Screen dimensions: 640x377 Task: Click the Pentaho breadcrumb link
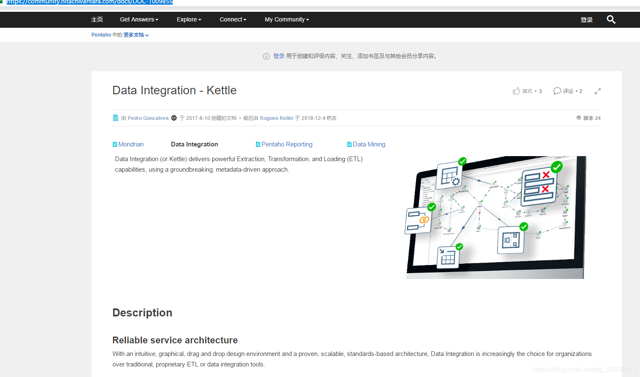click(x=101, y=35)
